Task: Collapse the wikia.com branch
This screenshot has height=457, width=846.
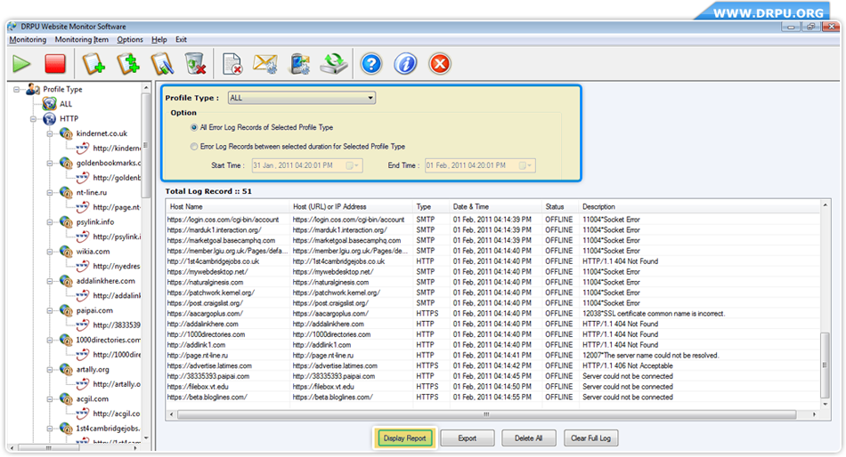Action: click(x=50, y=253)
